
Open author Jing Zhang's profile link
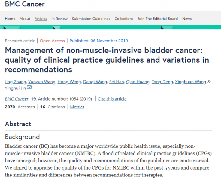16,82
